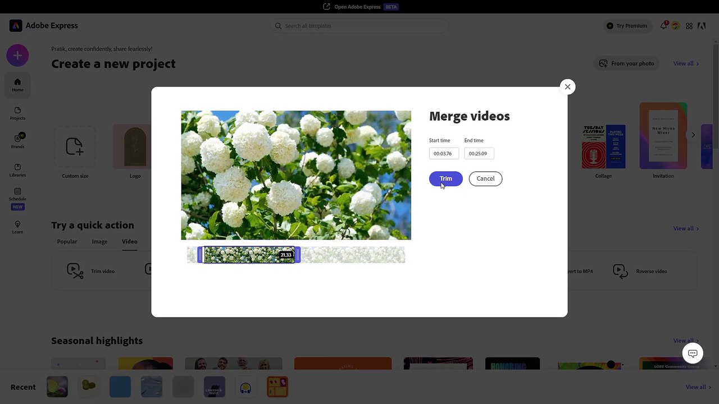Select the left trim handle on timeline

(x=201, y=255)
